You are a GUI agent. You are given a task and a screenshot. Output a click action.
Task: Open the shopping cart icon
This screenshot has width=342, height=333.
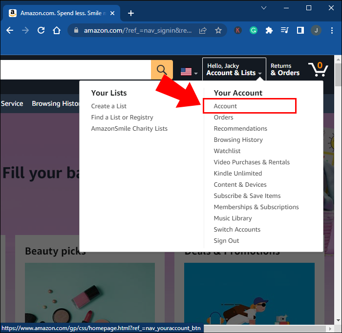pos(318,69)
